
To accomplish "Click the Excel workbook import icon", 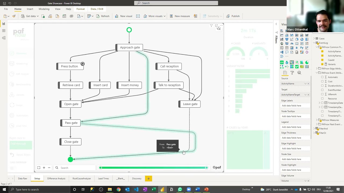I will tap(43, 16).
